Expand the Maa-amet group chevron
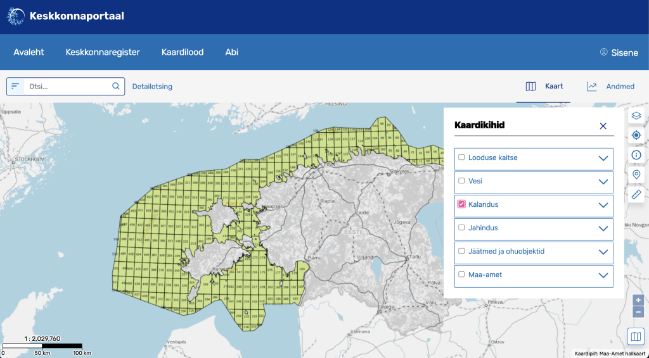This screenshot has height=358, width=649. (603, 275)
